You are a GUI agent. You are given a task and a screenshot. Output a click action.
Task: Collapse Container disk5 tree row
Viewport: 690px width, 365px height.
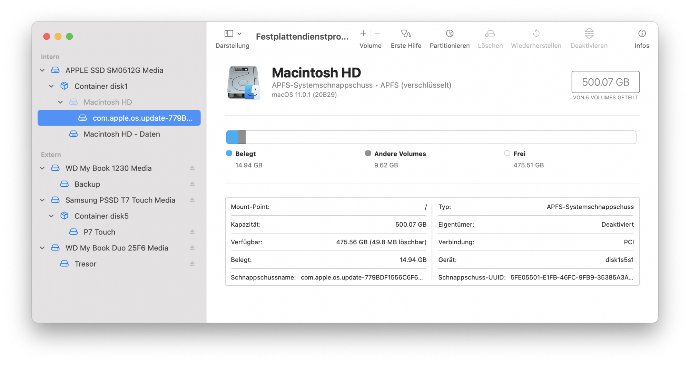coord(51,216)
